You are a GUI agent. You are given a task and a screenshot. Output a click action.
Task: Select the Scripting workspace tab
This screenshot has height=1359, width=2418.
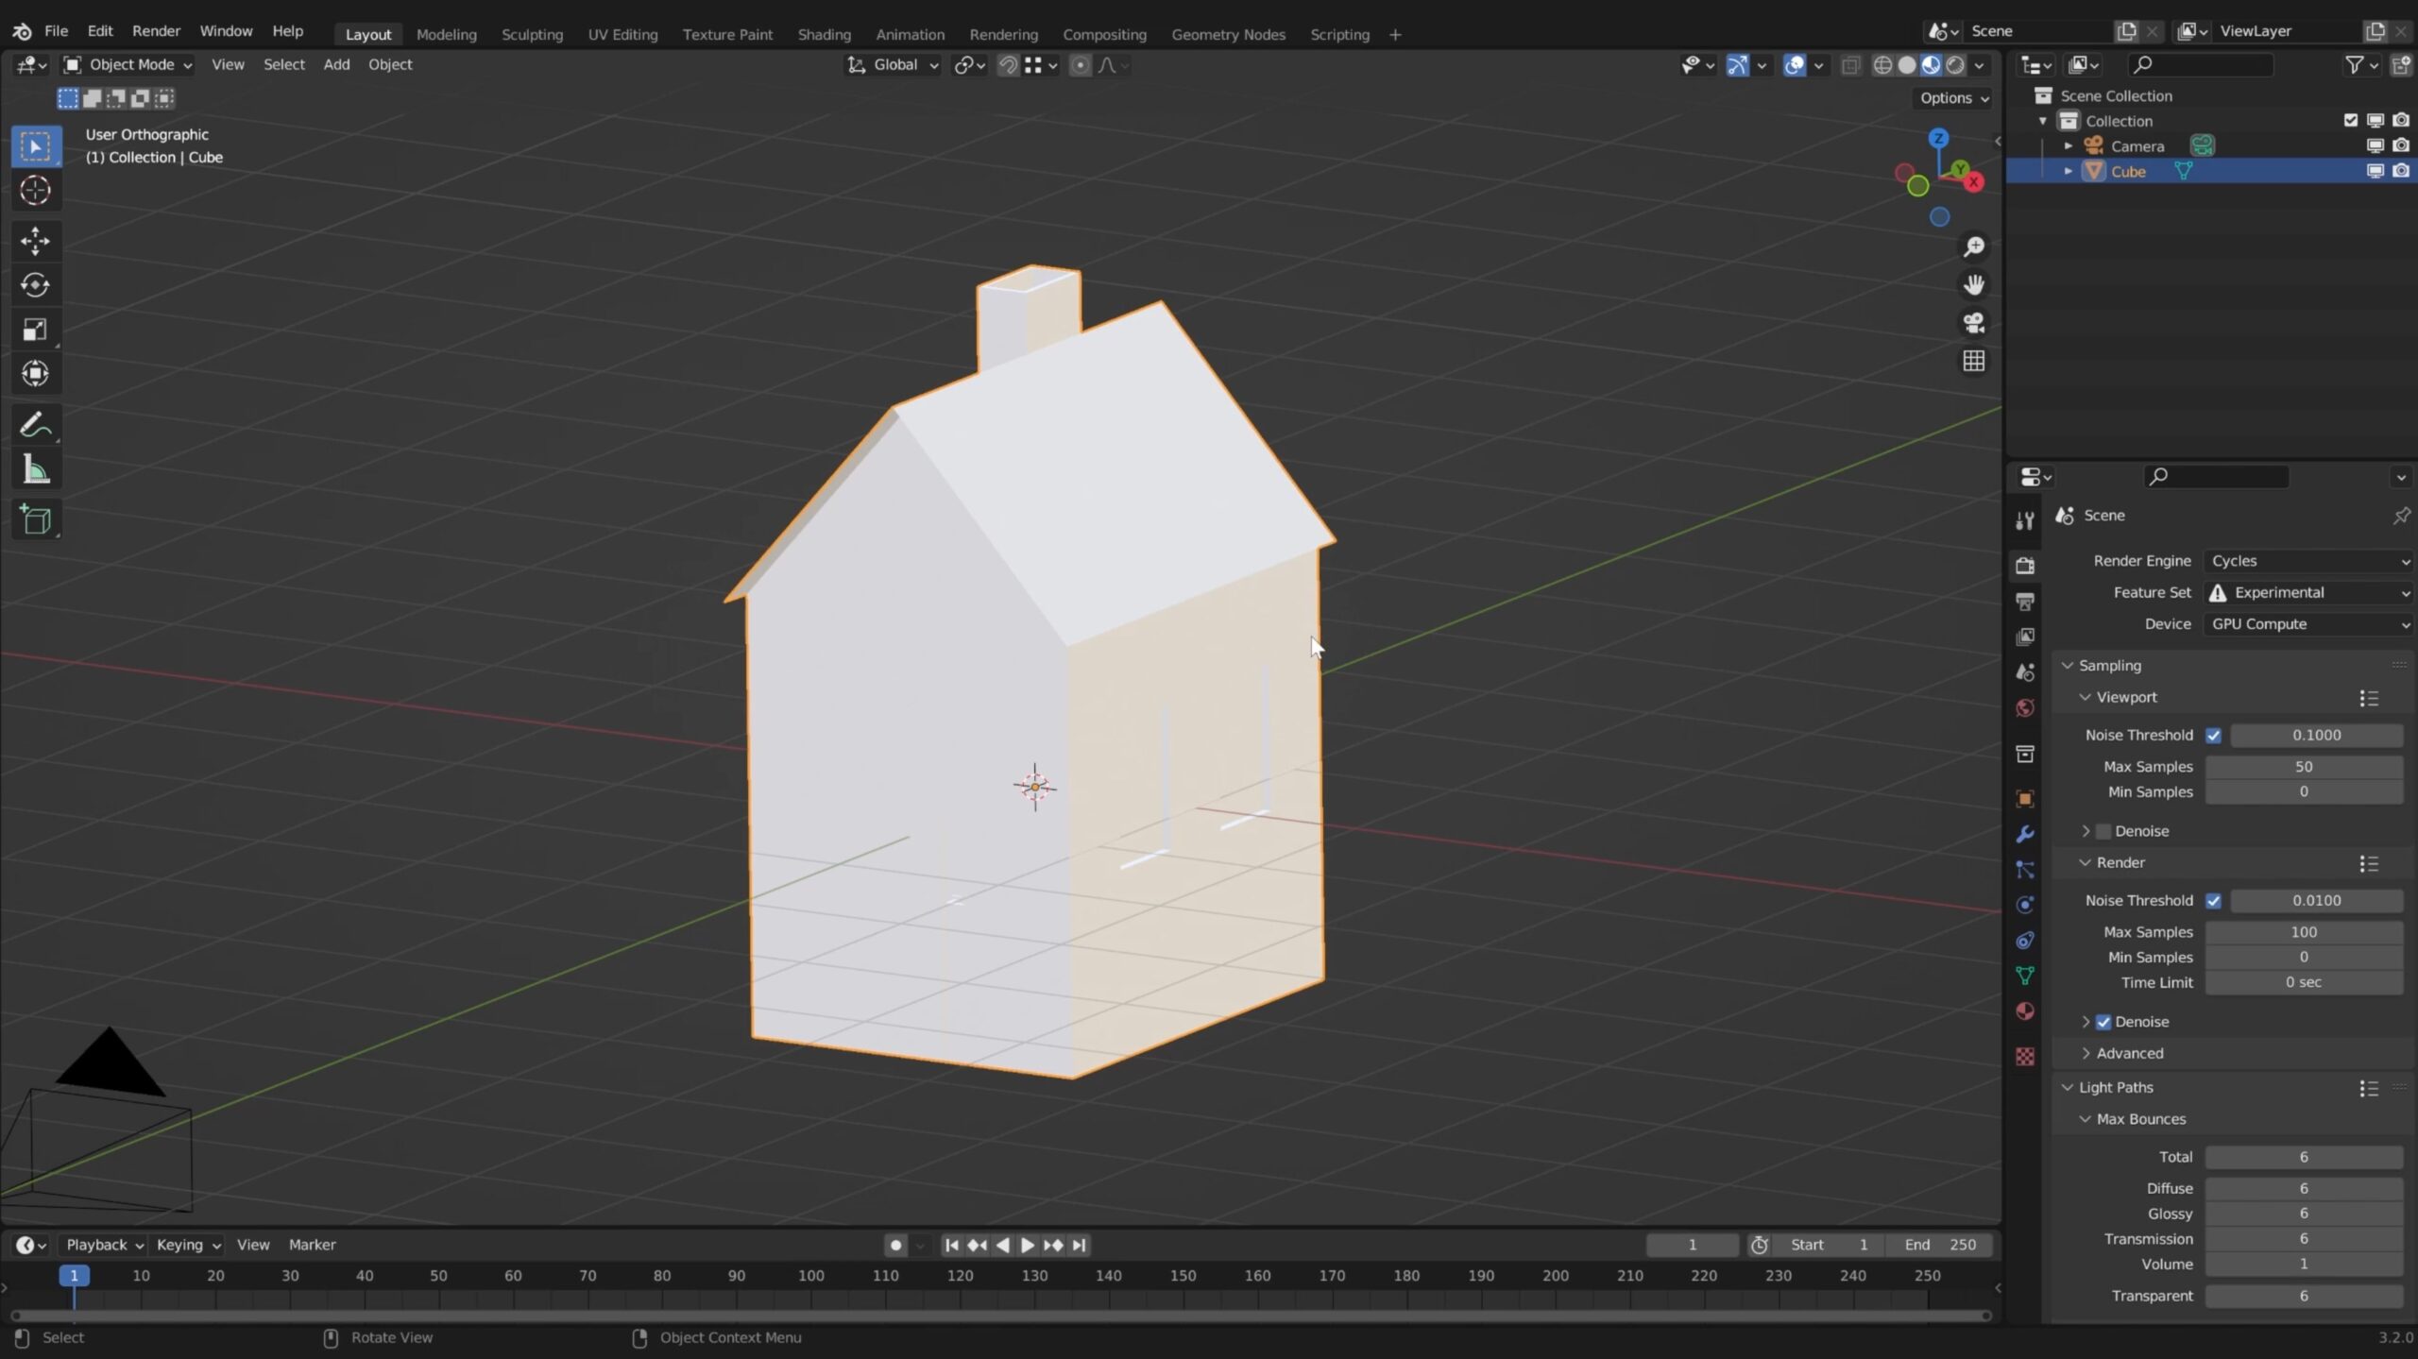point(1340,33)
